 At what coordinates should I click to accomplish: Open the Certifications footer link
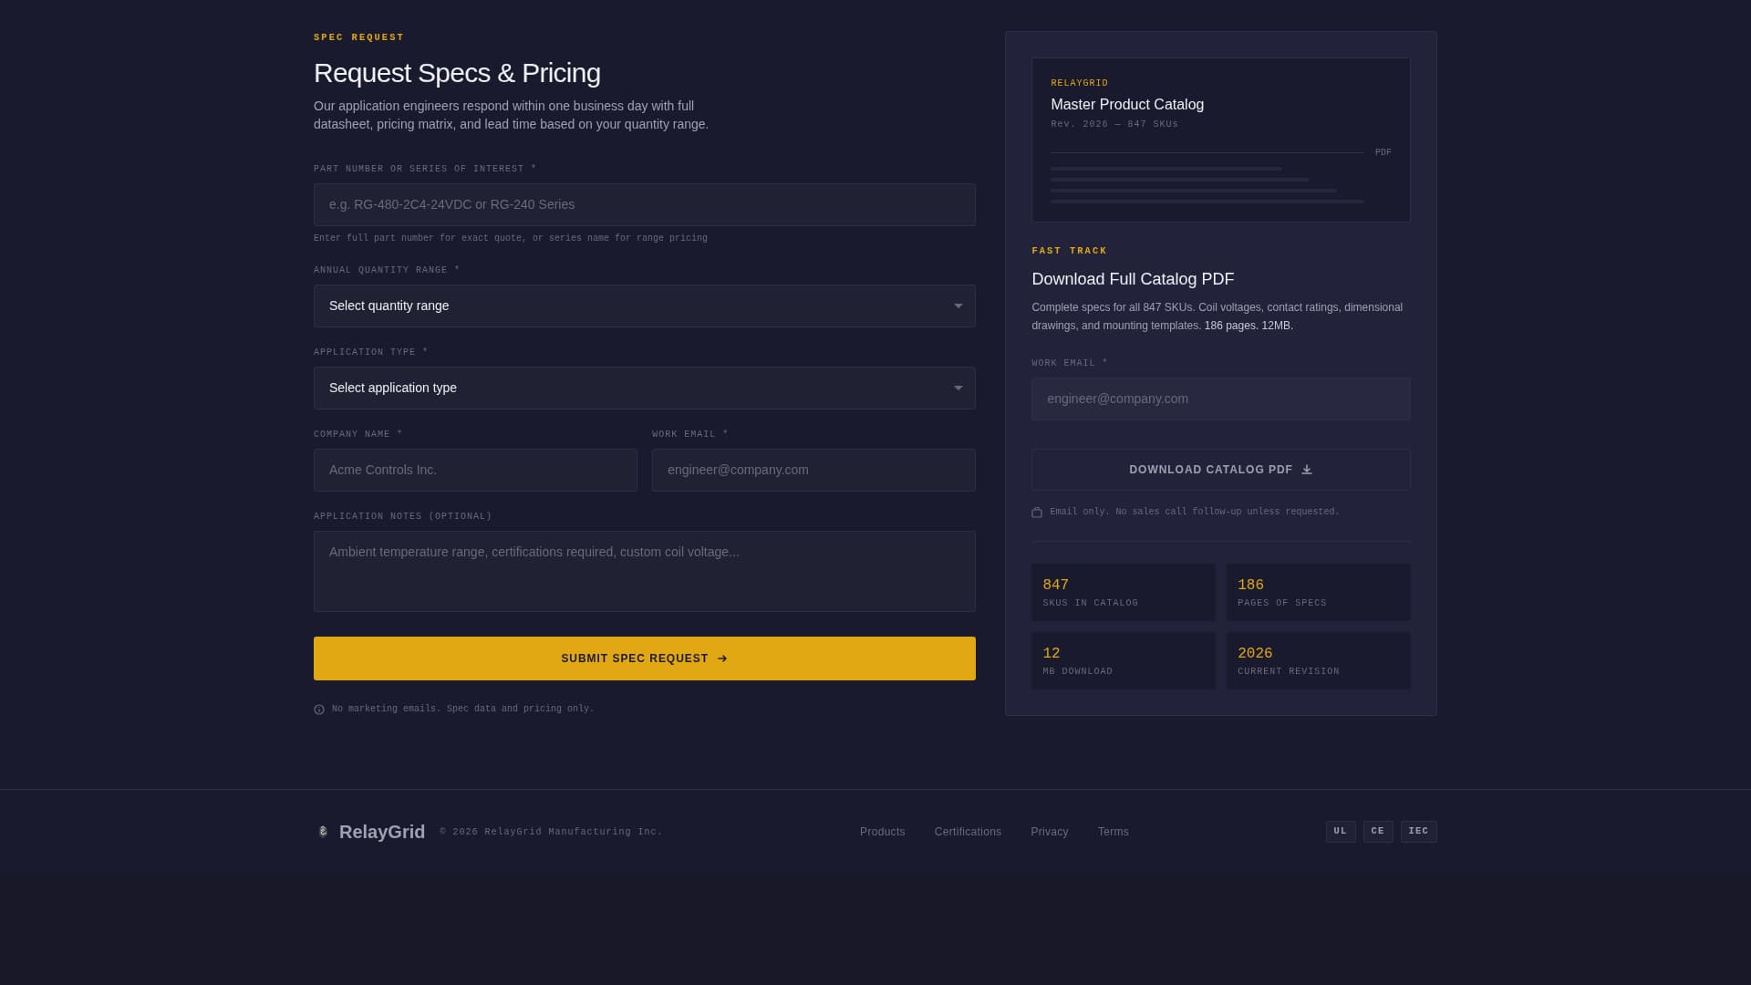[x=968, y=831]
